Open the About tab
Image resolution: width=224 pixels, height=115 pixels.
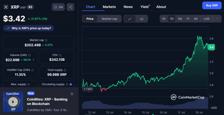coord(161,7)
